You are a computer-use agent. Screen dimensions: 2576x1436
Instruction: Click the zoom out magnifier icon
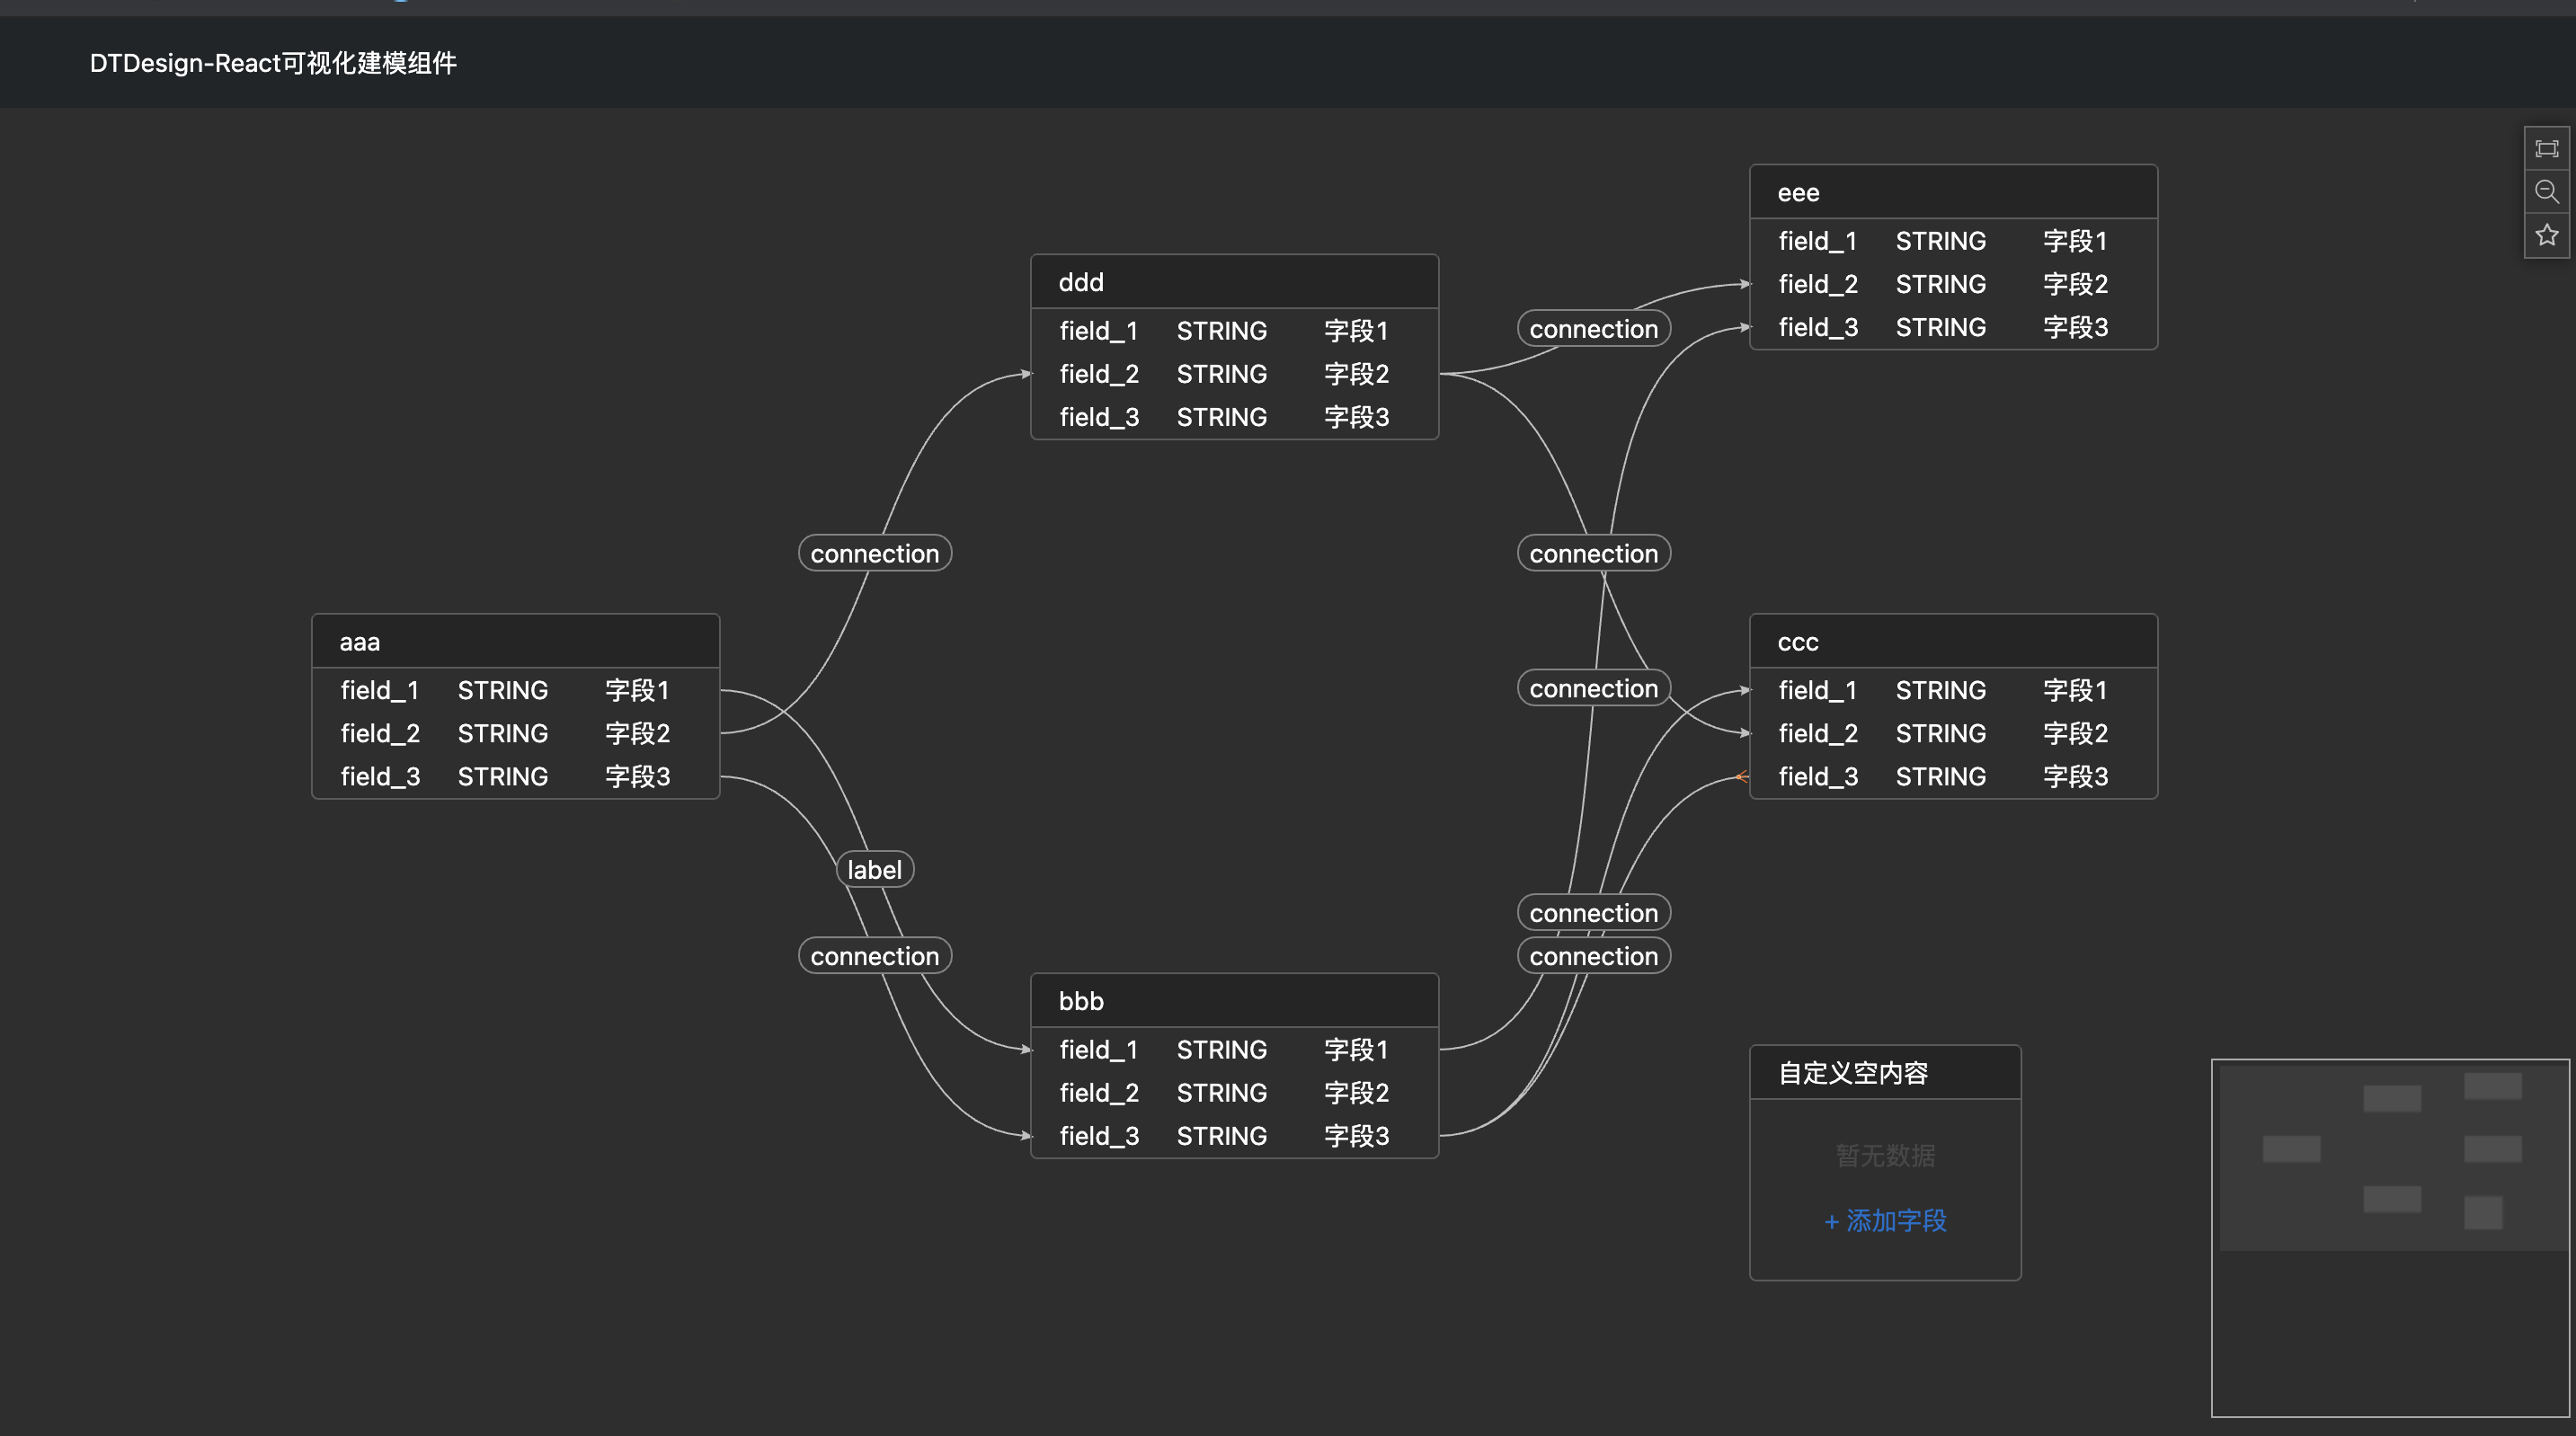2546,192
